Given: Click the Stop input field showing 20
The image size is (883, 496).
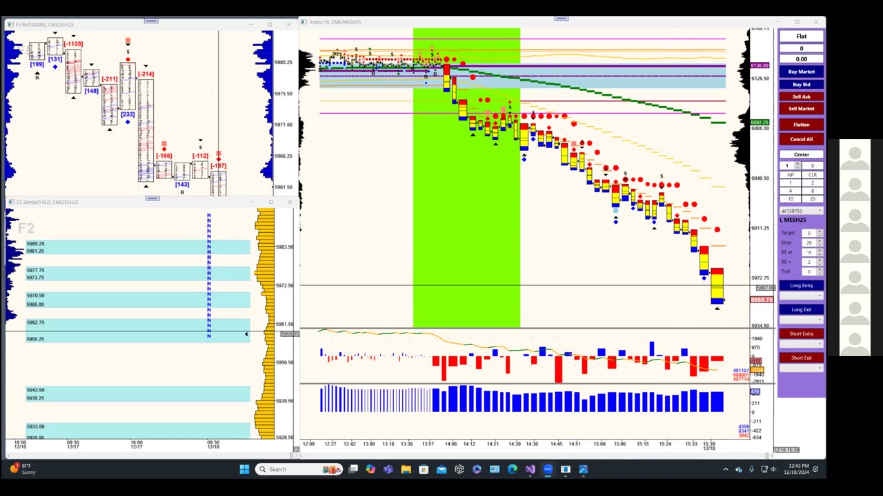Looking at the screenshot, I should coord(809,242).
